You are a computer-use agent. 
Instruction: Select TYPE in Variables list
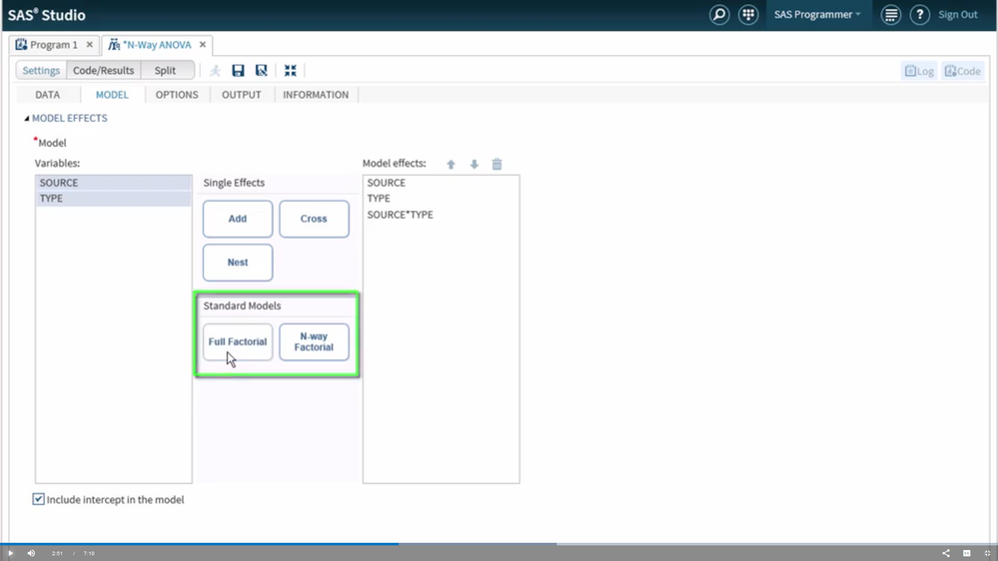click(113, 199)
